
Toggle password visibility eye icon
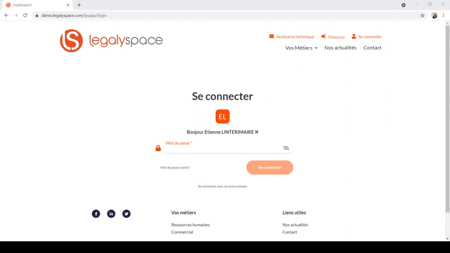[286, 148]
